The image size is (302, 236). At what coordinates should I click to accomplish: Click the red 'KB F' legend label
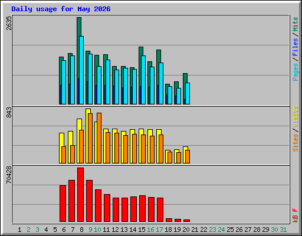coord(296,215)
